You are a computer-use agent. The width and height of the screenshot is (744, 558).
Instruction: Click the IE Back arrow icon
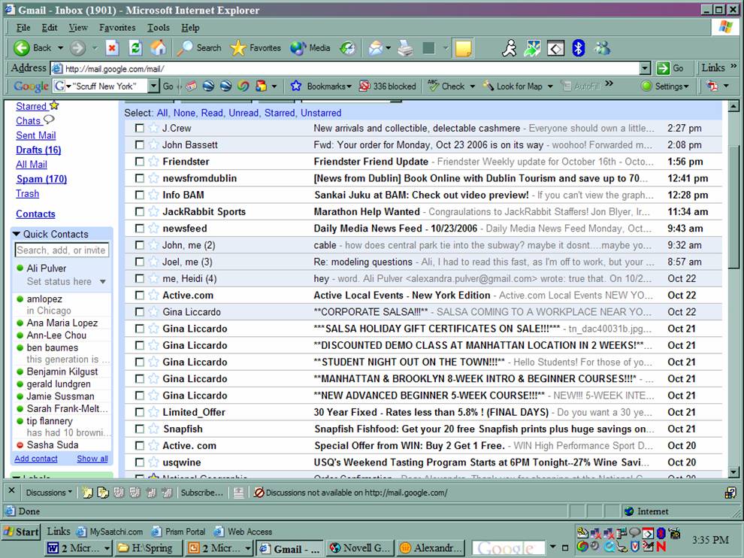coord(22,48)
